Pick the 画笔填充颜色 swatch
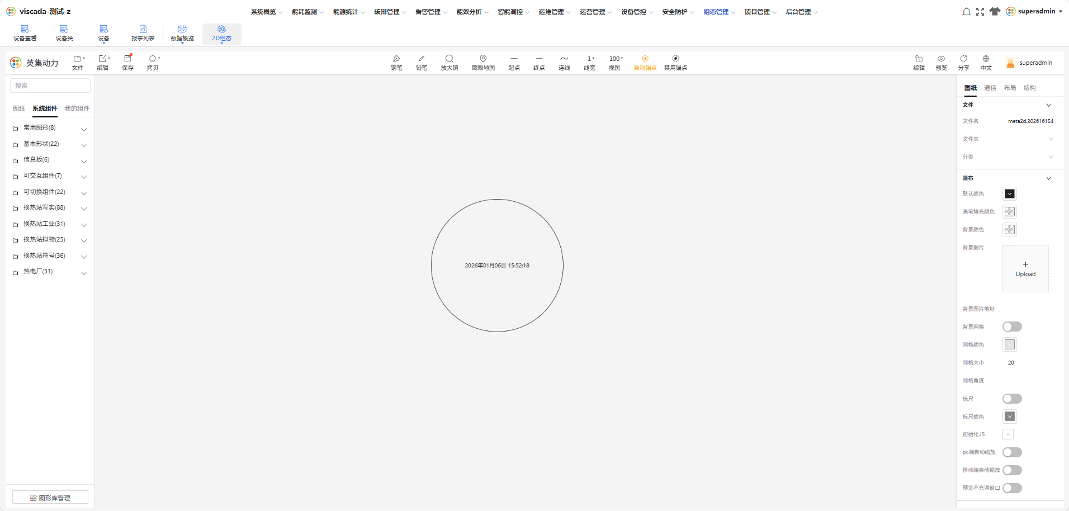Image resolution: width=1069 pixels, height=511 pixels. pyautogui.click(x=1010, y=212)
